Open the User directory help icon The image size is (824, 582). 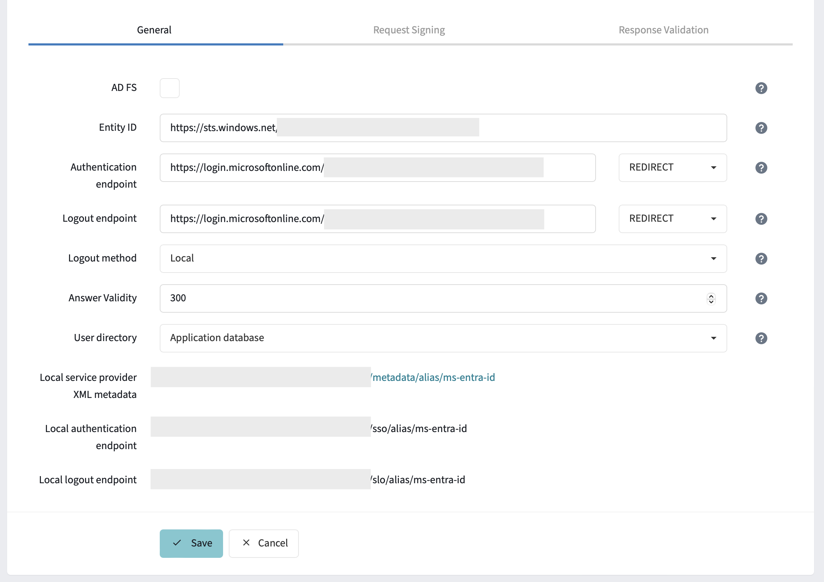pos(761,338)
